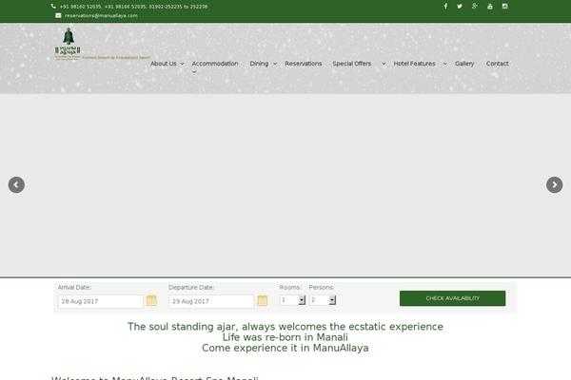Viewport: 571px width, 380px height.
Task: Open the Instagram social icon
Action: 504,7
